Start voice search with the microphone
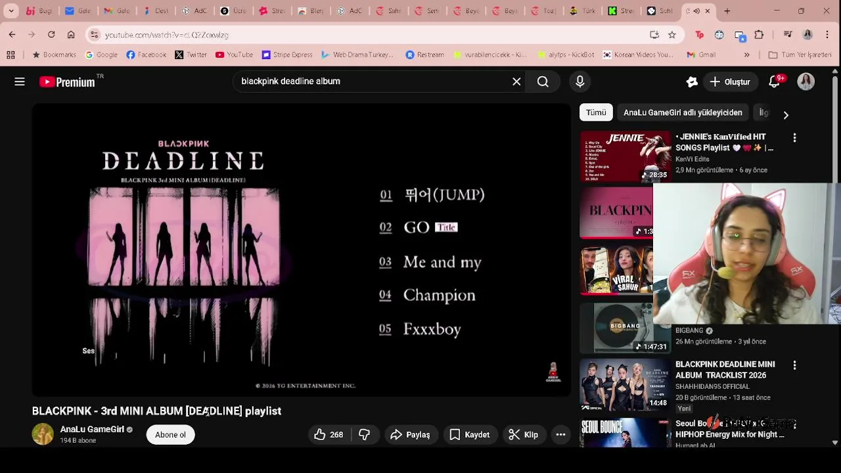This screenshot has height=473, width=841. click(580, 81)
